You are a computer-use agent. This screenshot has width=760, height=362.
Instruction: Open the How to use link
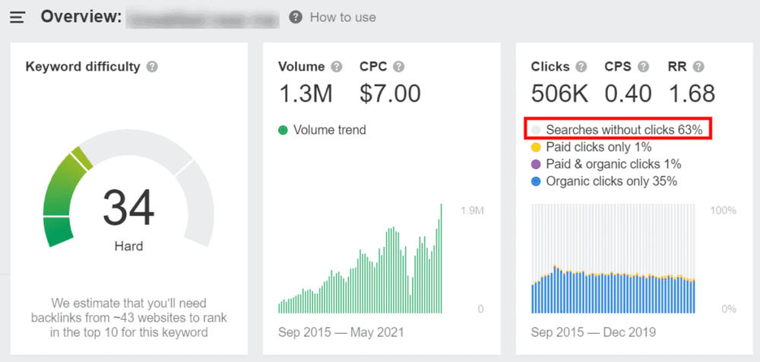[x=343, y=17]
